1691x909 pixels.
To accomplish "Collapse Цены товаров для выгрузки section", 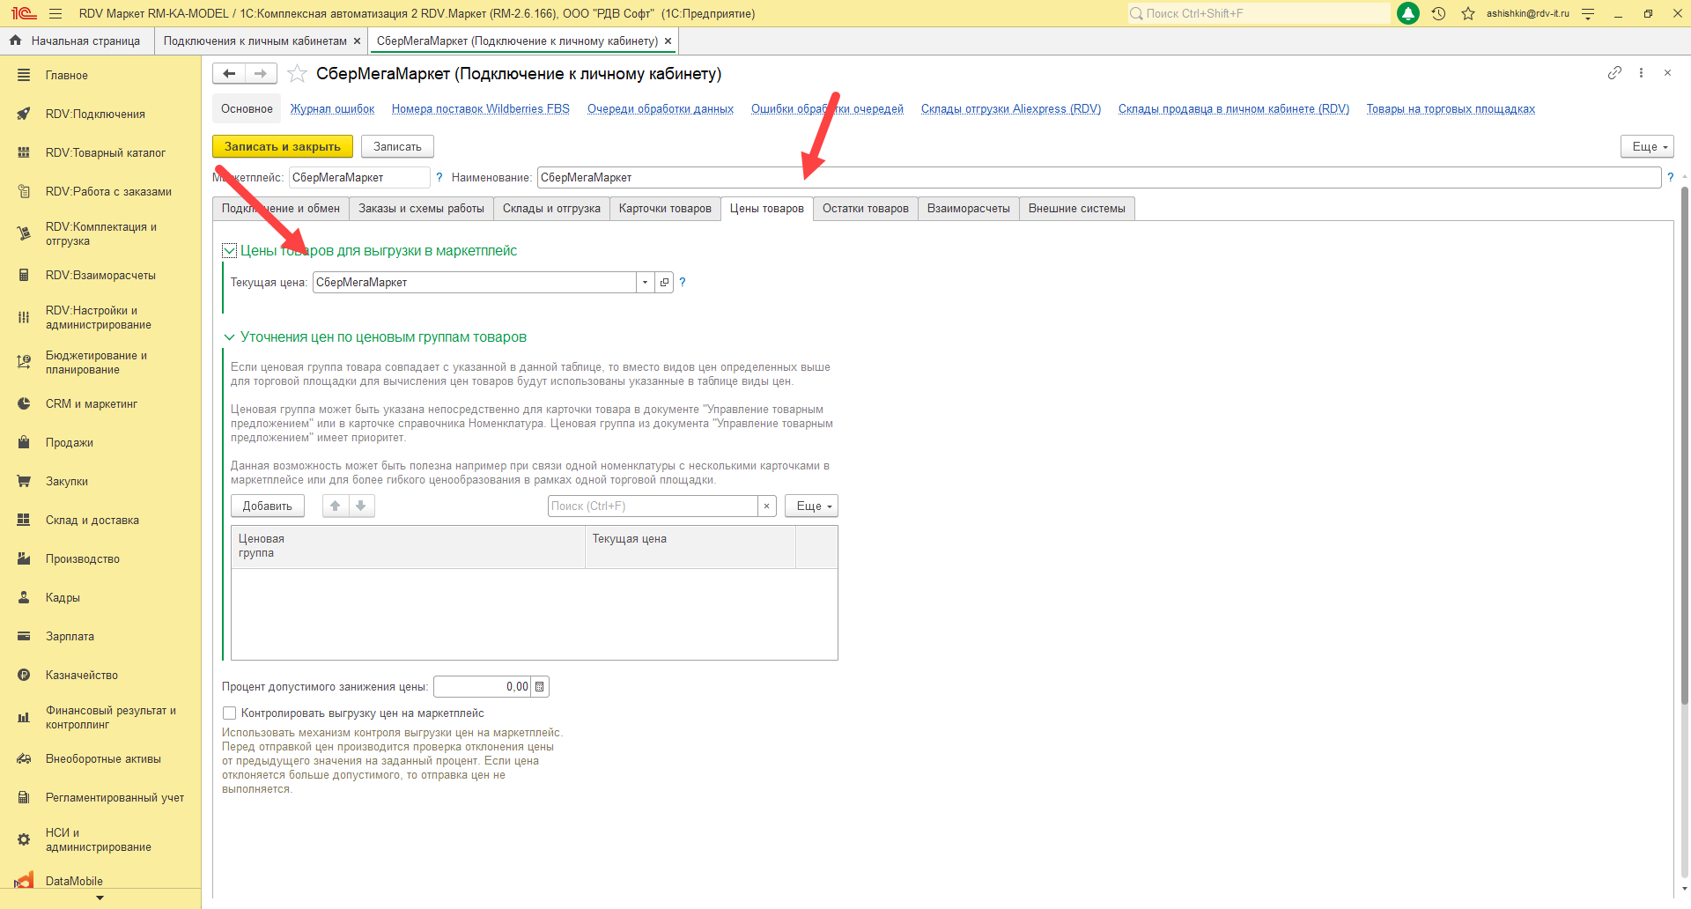I will pos(229,250).
